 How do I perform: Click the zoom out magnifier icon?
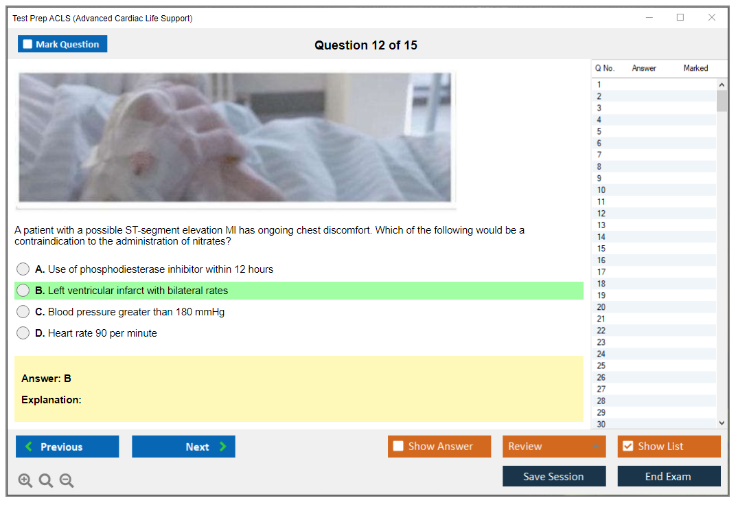67,481
